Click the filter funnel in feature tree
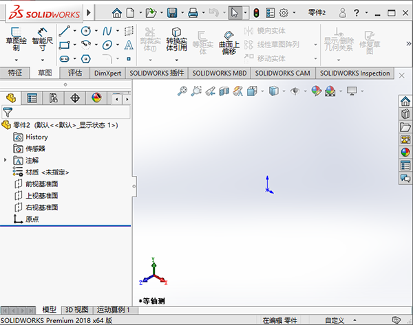This screenshot has width=413, height=325. [8, 112]
